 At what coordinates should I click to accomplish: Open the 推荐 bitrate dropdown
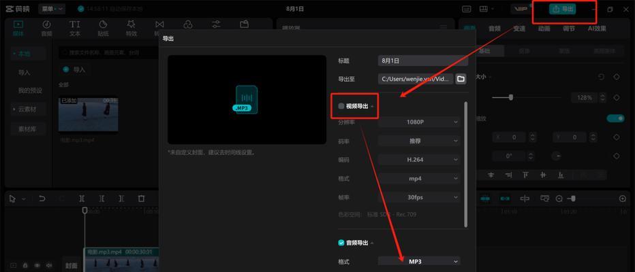[x=419, y=141]
